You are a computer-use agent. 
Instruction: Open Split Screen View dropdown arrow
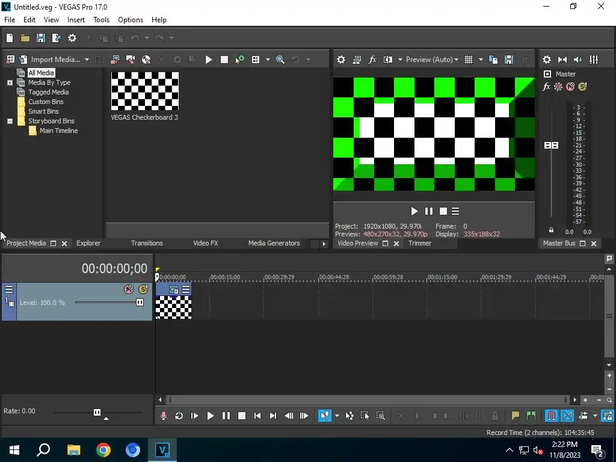point(400,60)
